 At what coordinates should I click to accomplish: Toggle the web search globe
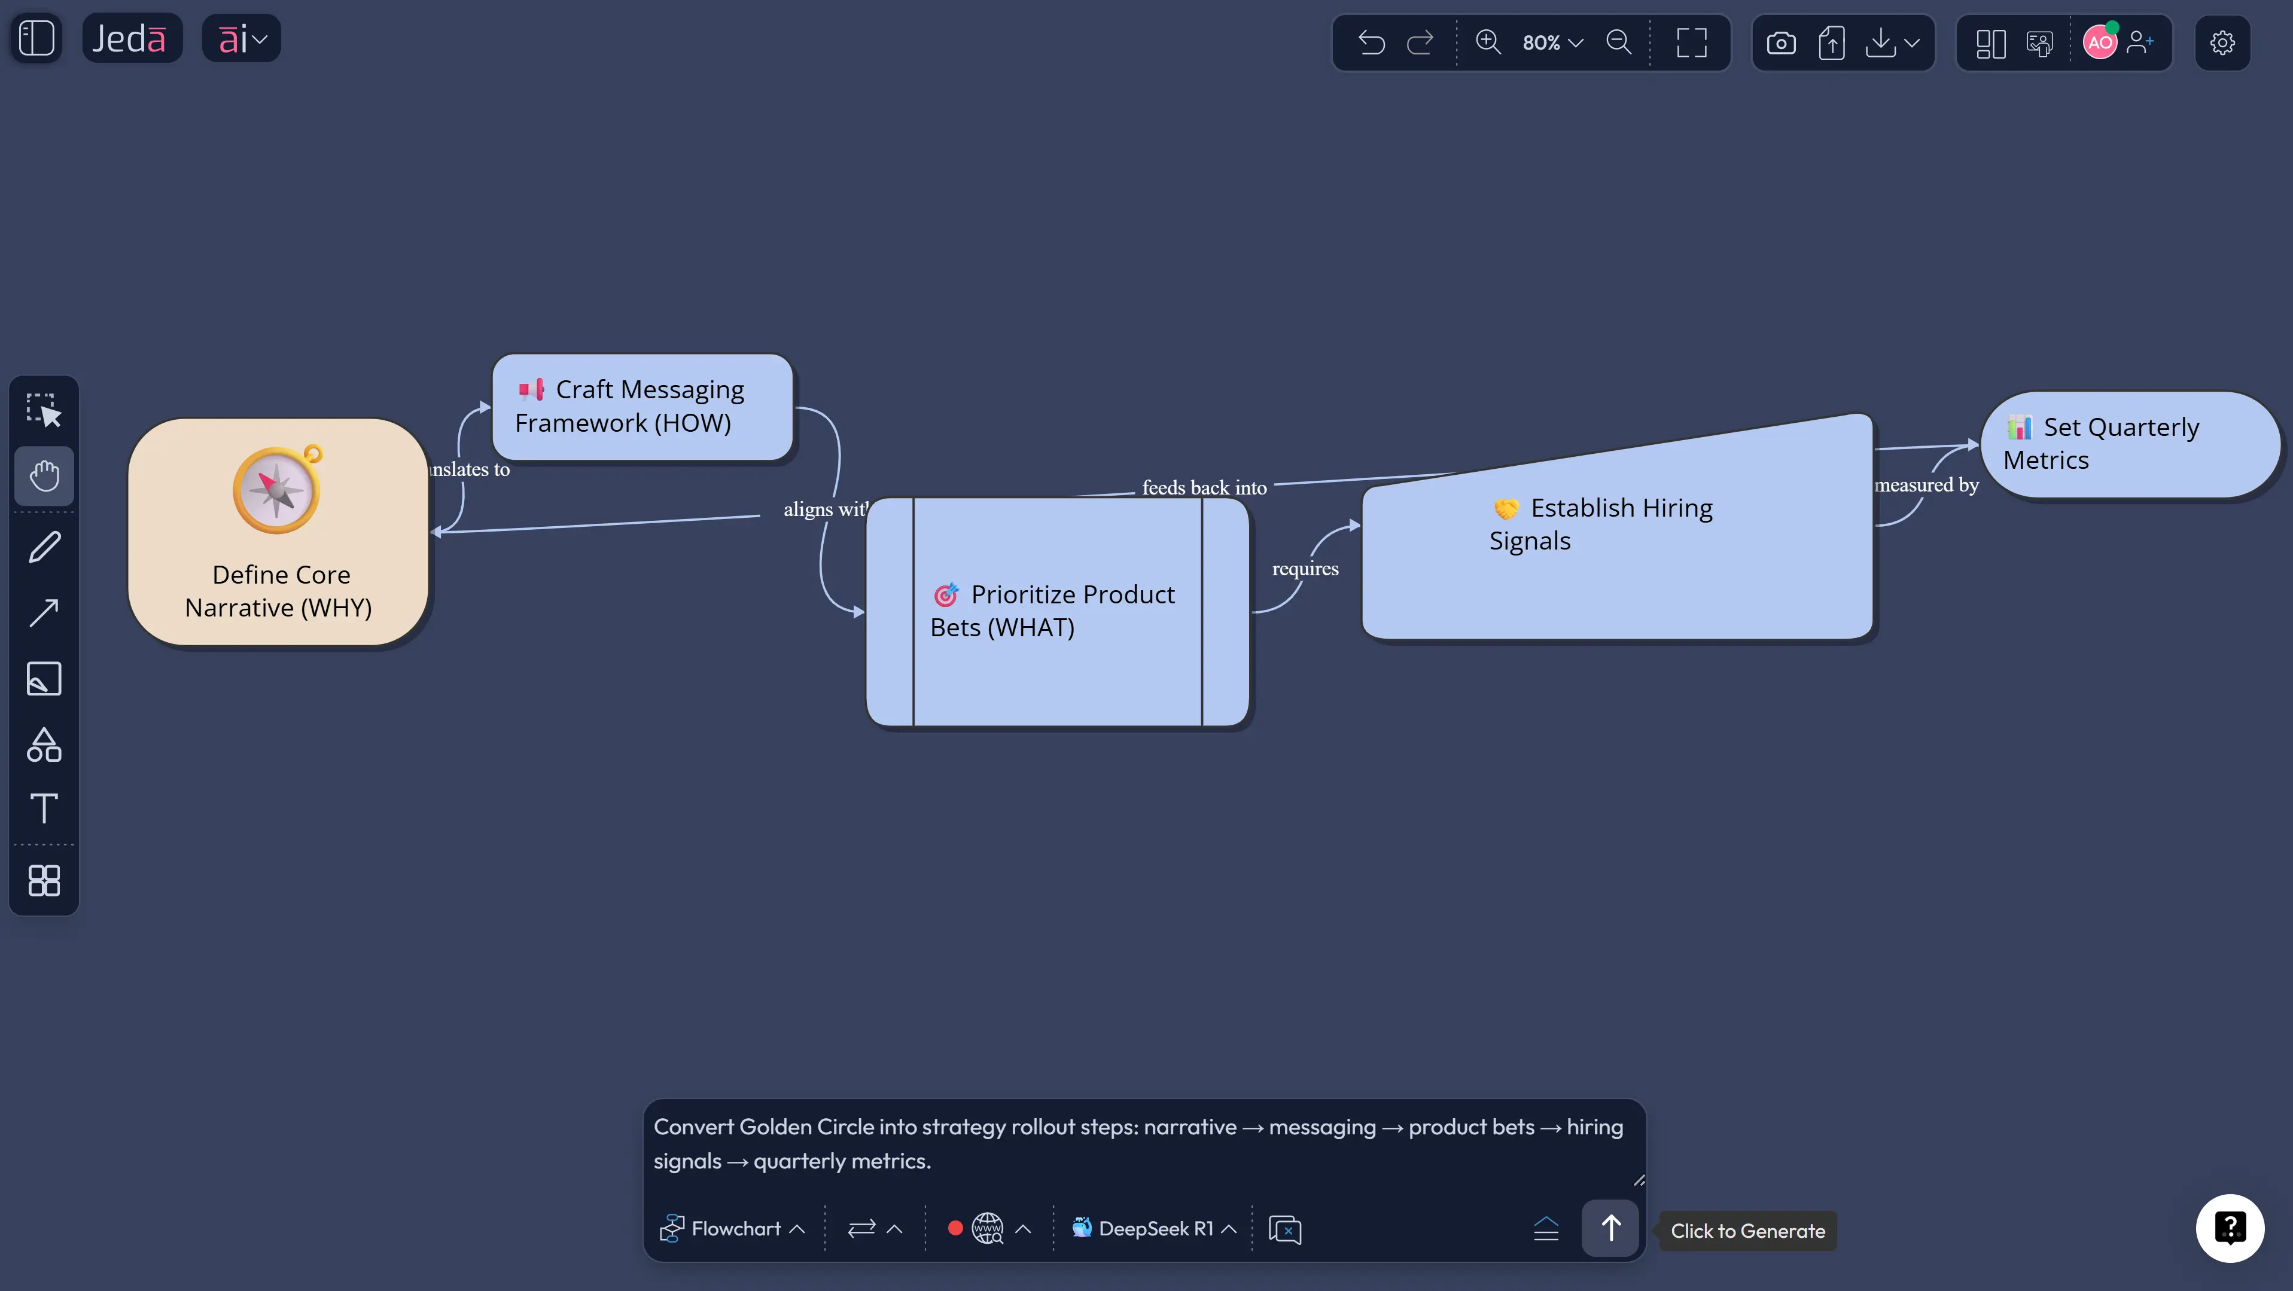pyautogui.click(x=987, y=1229)
